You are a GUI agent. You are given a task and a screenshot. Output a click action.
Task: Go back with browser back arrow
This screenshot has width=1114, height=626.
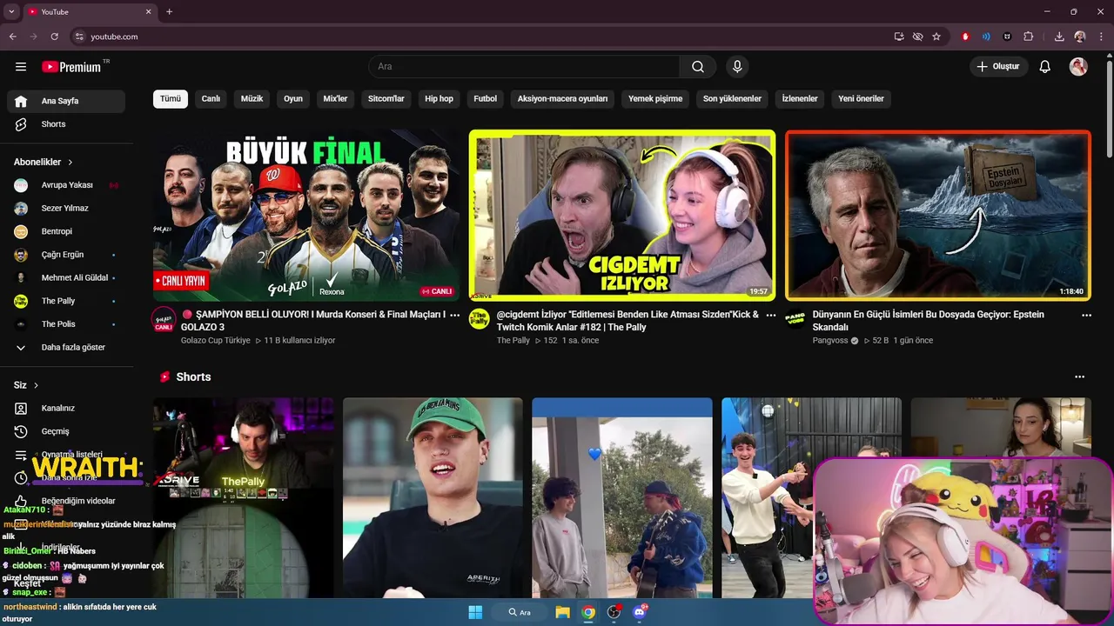pyautogui.click(x=12, y=37)
